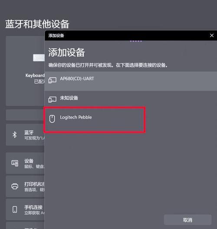Open the 蓝牙 Bluetooth settings row
The height and width of the screenshot is (229, 217).
click(x=25, y=135)
